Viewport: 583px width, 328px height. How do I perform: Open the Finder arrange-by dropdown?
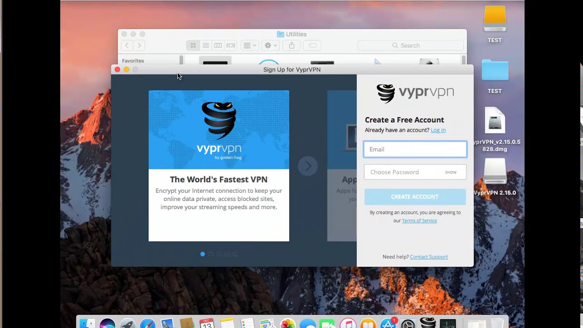[250, 46]
